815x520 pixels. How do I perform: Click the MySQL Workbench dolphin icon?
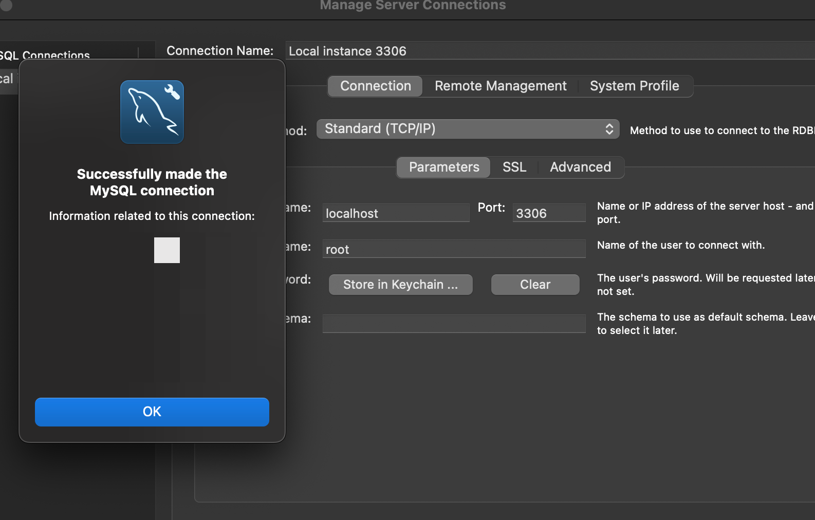tap(152, 112)
